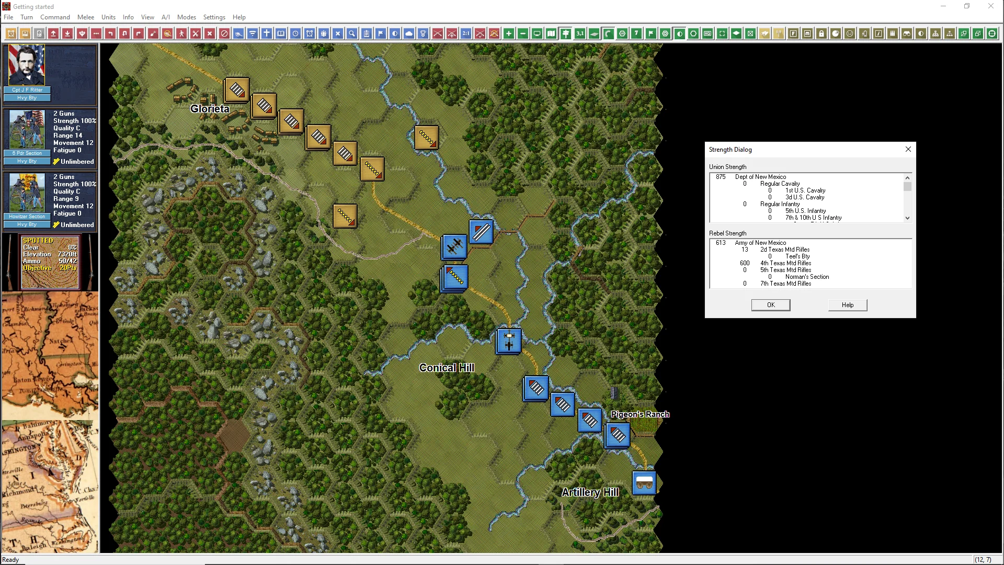
Task: Select Dept of New Mexico entry
Action: pyautogui.click(x=760, y=177)
